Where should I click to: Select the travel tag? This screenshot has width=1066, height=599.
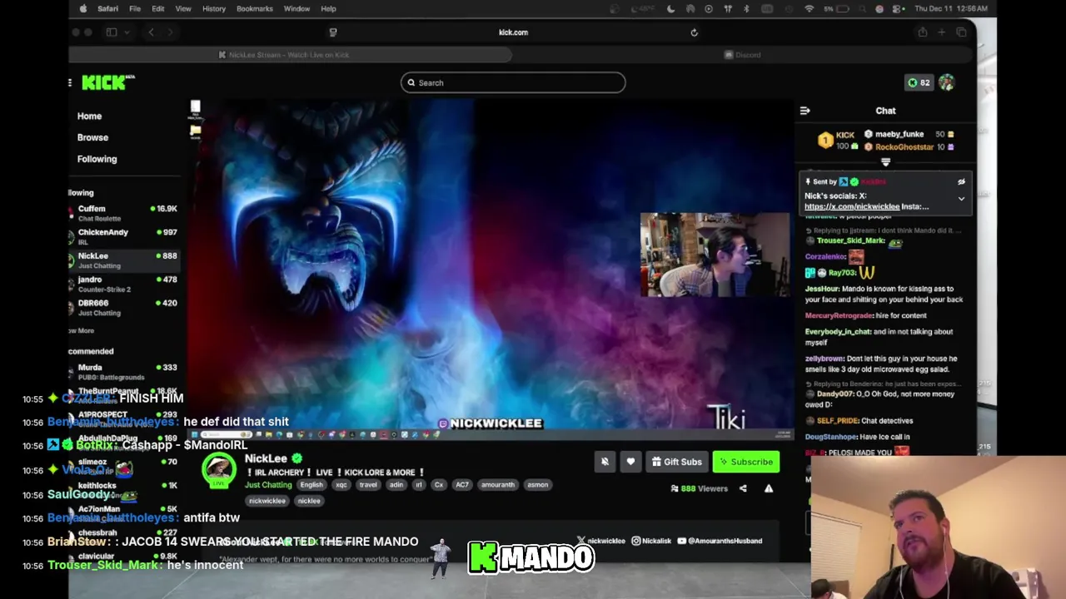point(369,485)
